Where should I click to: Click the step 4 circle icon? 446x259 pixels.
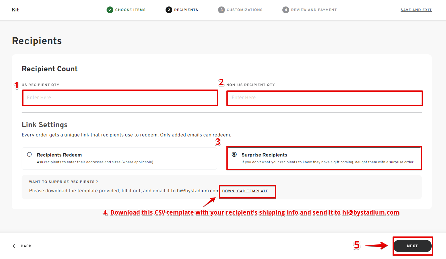pos(285,10)
